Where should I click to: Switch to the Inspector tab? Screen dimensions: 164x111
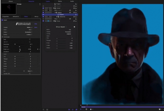pyautogui.click(x=31, y=1)
